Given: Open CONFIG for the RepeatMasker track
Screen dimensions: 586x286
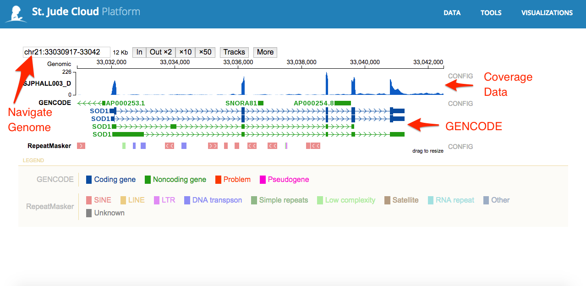Looking at the screenshot, I should coord(460,147).
